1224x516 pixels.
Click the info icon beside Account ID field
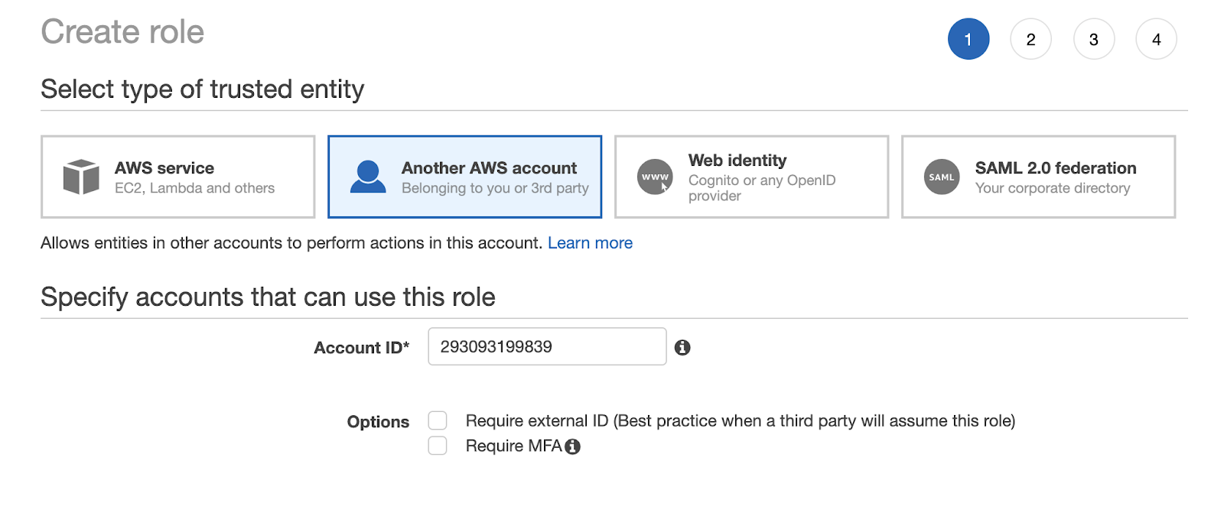point(682,348)
